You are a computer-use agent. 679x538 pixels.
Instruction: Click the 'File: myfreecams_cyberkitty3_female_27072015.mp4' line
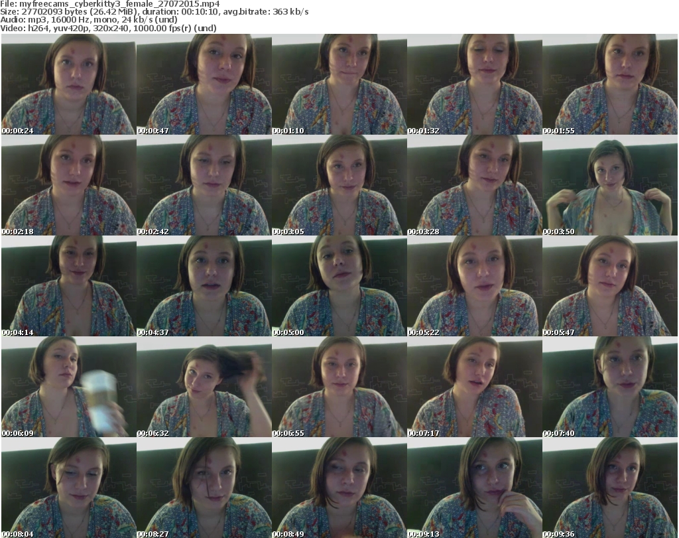tap(110, 4)
